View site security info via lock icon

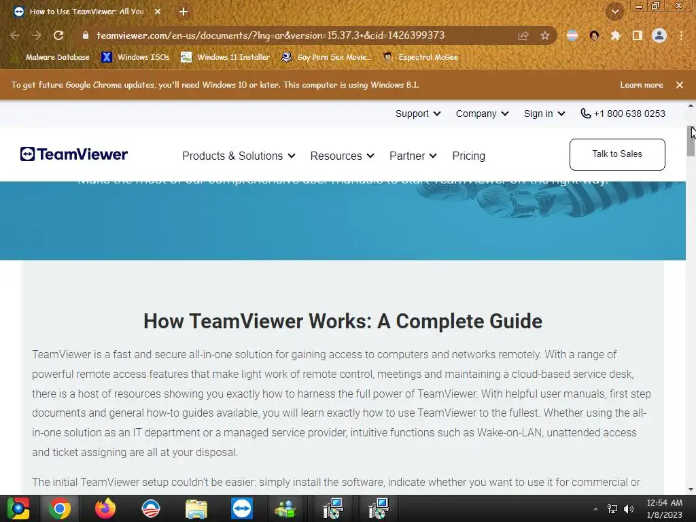86,35
